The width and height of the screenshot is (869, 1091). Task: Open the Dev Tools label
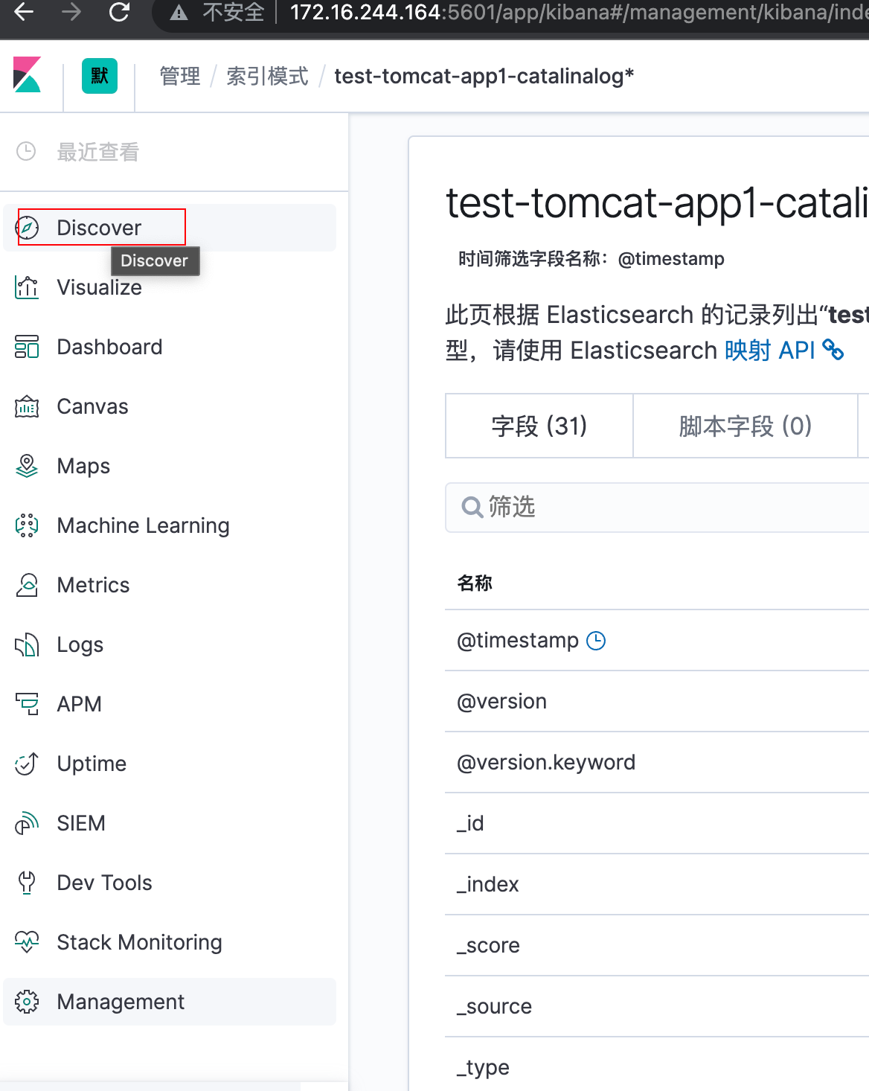(x=105, y=883)
